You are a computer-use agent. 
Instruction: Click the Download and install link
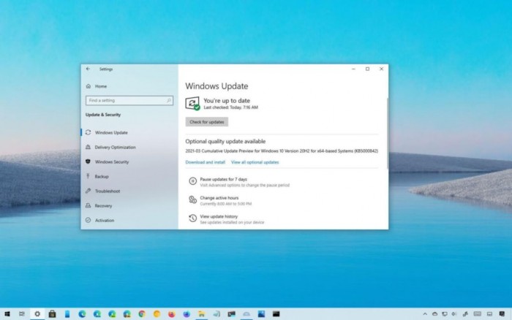(x=205, y=162)
